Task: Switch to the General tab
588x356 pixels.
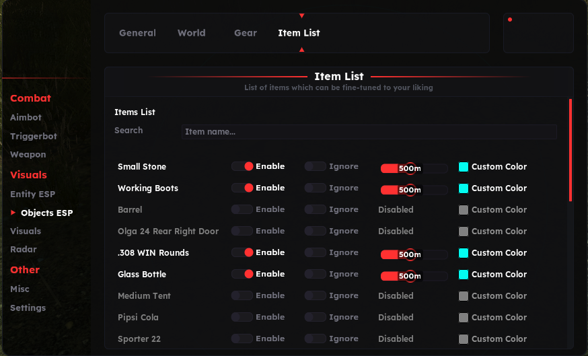Action: 137,33
